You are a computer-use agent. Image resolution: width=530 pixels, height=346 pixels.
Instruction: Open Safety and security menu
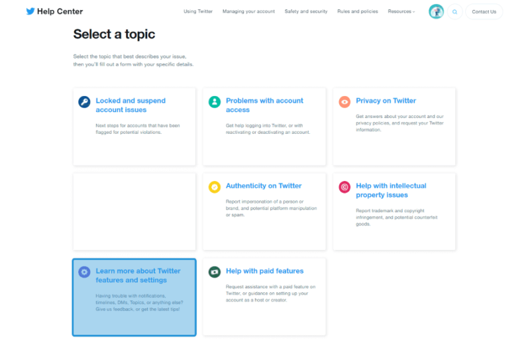pos(306,11)
